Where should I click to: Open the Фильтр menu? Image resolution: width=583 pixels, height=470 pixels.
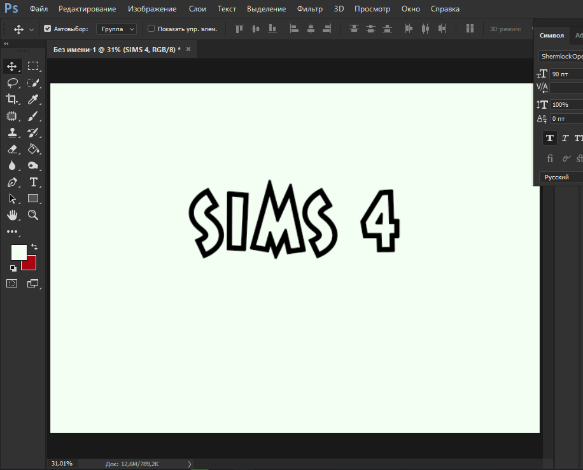[x=310, y=9]
